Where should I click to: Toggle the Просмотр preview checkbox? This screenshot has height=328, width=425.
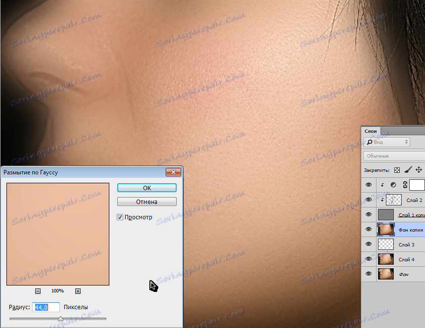(120, 217)
